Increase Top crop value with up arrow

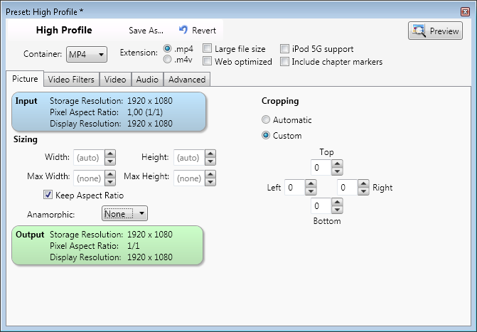tap(337, 164)
